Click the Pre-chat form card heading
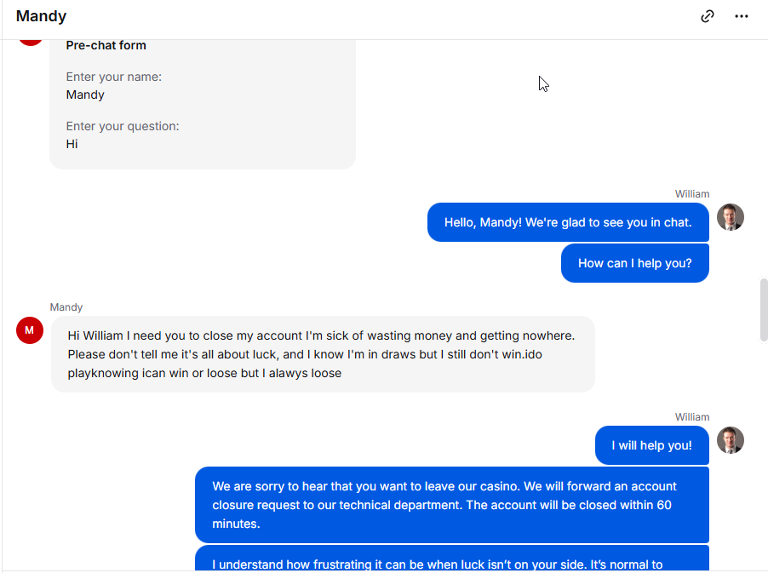The height and width of the screenshot is (573, 768). 106,45
